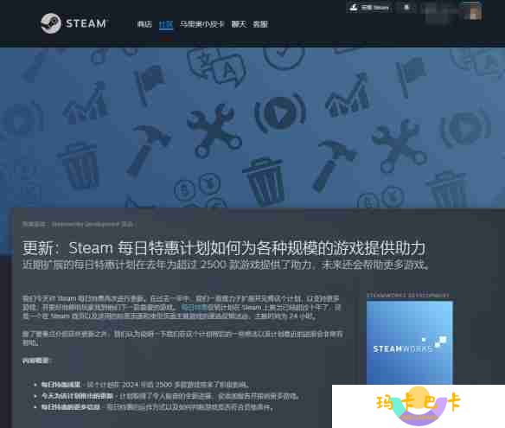Open the username menu beside 社区
Image resolution: width=505 pixels, height=428 pixels.
[201, 24]
